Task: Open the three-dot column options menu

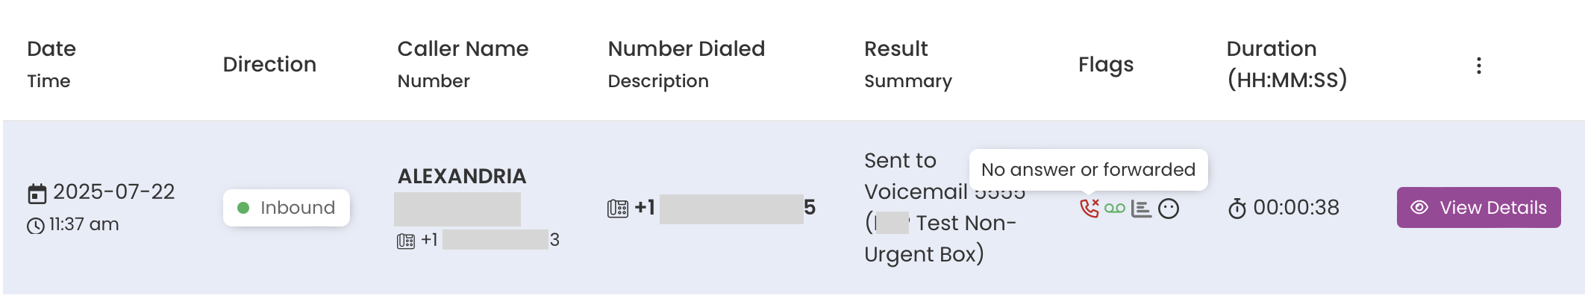Action: [x=1478, y=66]
